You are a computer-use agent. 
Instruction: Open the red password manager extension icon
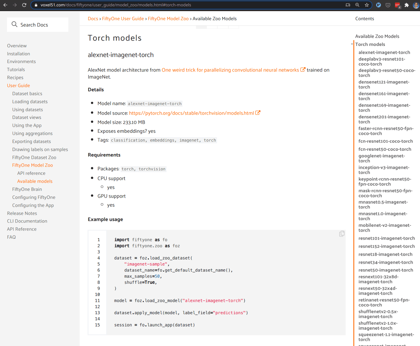pyautogui.click(x=397, y=5)
